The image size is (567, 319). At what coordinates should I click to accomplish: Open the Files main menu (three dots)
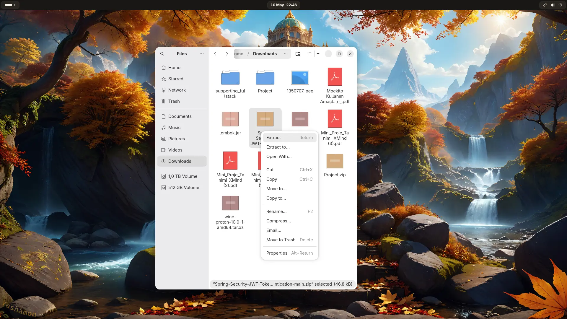click(x=201, y=54)
